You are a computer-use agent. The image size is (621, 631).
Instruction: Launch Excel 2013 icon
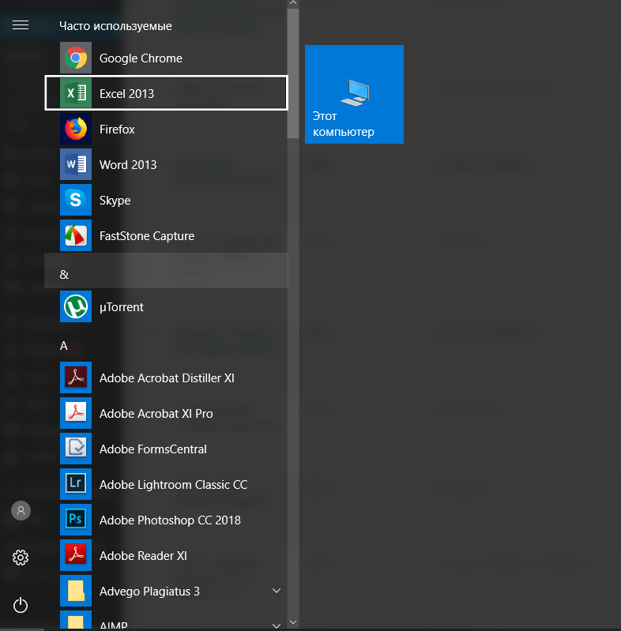click(76, 94)
